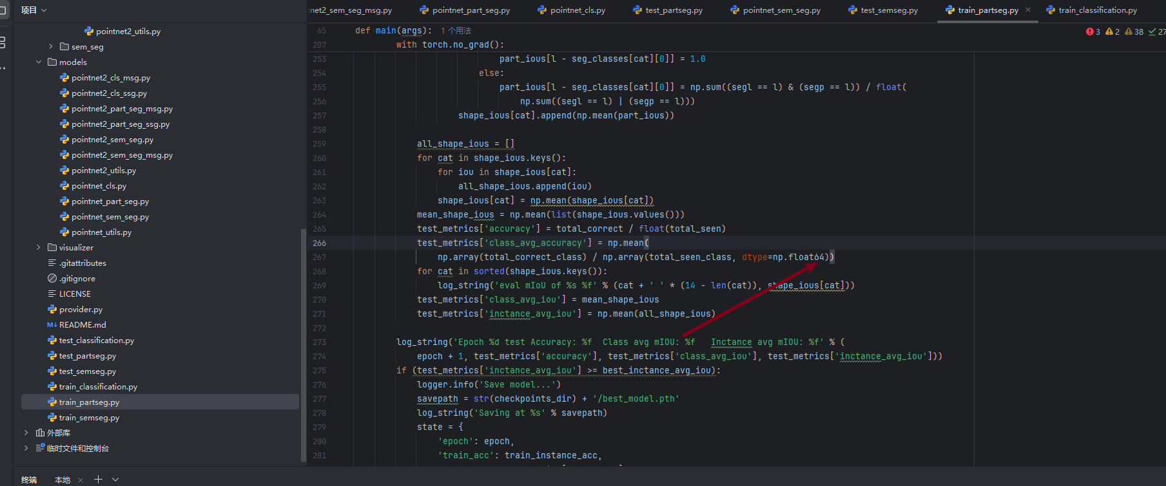Switch to the pointnet_part_seg.py editor tab
The image size is (1166, 486).
(465, 10)
